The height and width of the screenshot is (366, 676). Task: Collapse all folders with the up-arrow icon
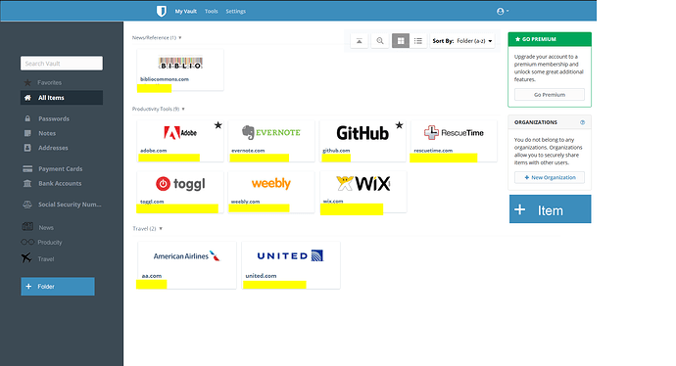pos(360,41)
